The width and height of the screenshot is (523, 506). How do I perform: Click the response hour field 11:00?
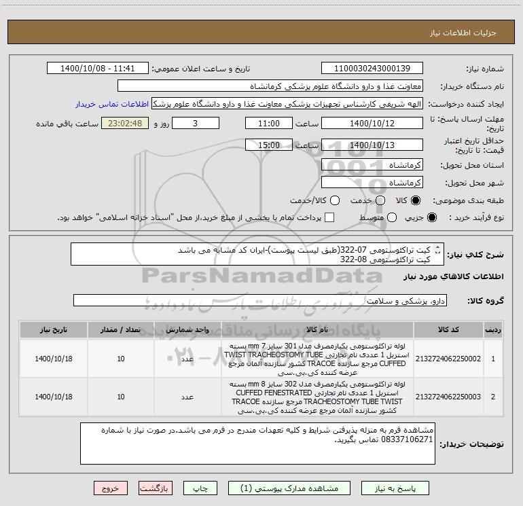(x=269, y=124)
